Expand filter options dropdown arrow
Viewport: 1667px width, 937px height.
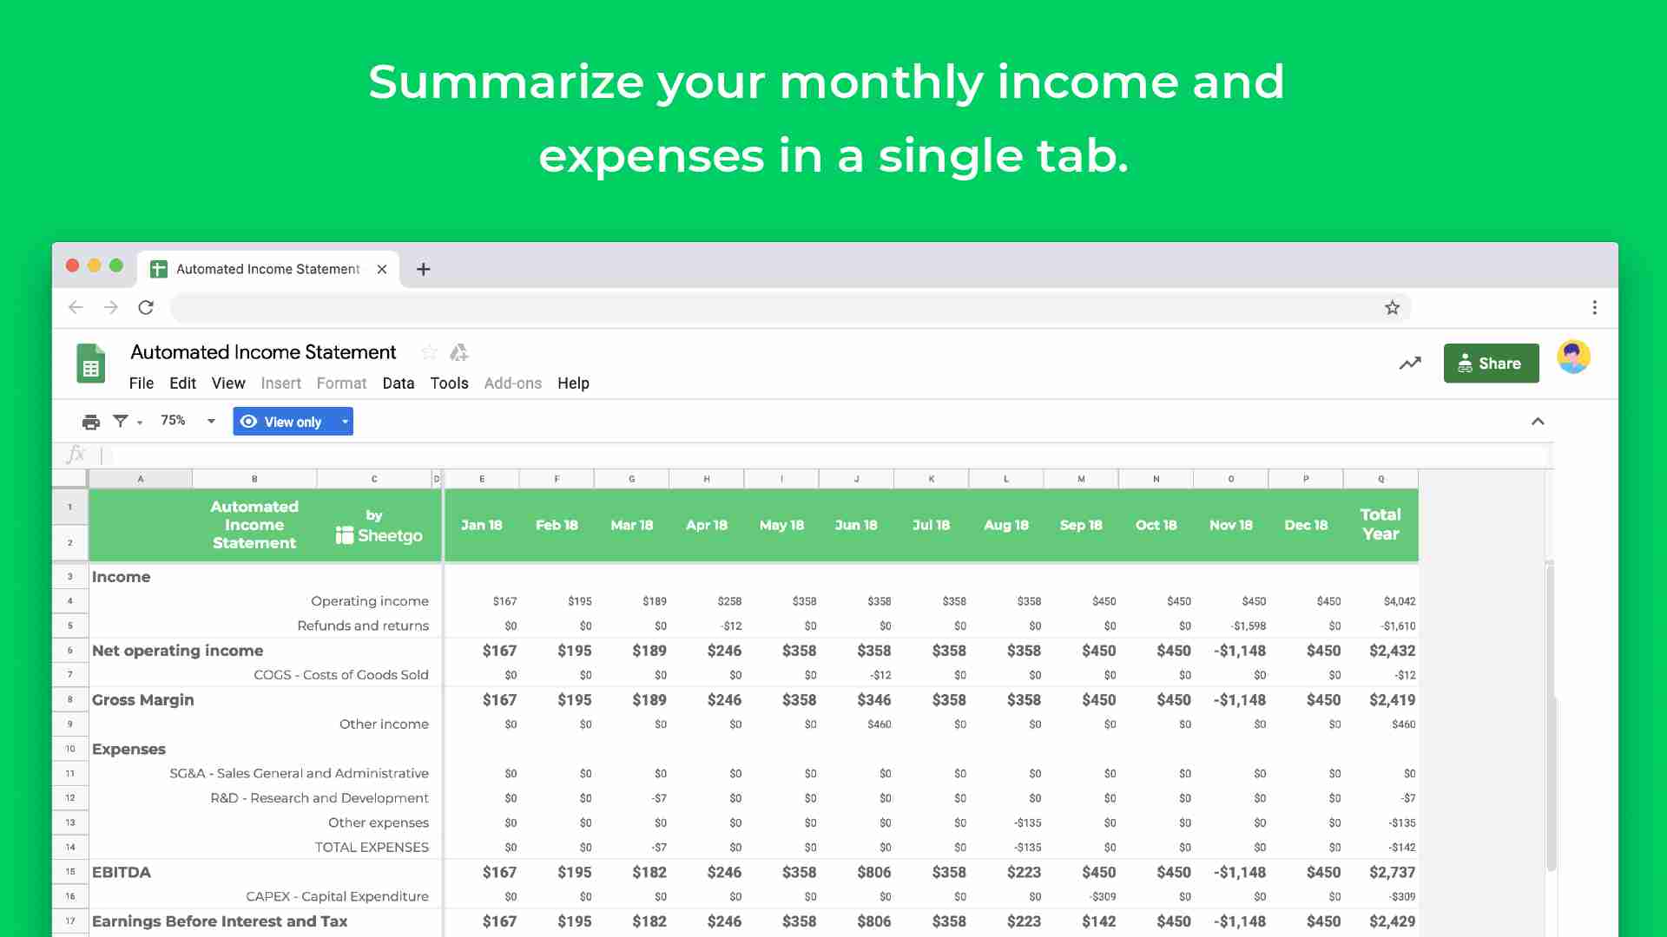pyautogui.click(x=137, y=423)
